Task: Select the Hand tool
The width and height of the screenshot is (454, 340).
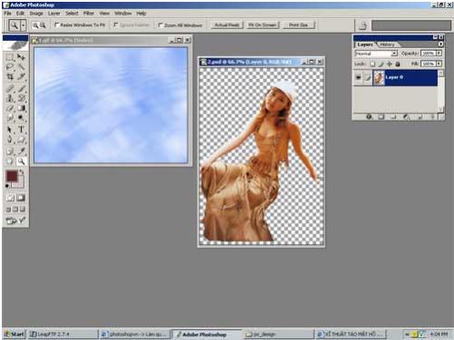Action: pos(10,161)
